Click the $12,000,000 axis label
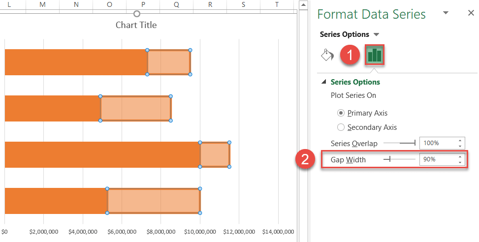This screenshot has height=242, width=479. [x=239, y=232]
